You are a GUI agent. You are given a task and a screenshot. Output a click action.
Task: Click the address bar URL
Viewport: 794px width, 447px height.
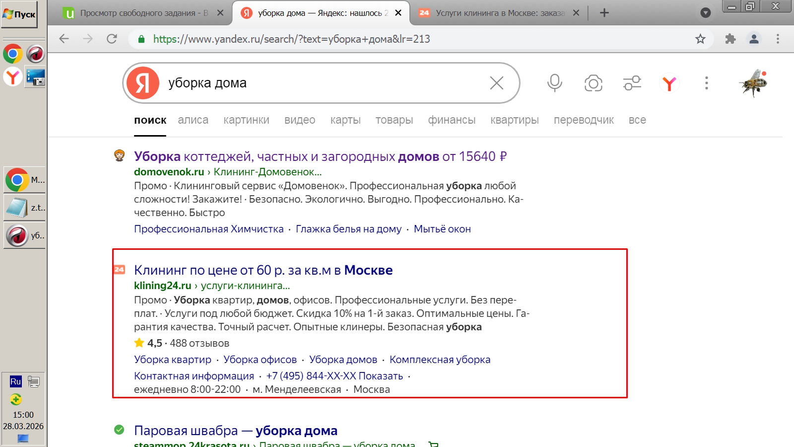[292, 39]
